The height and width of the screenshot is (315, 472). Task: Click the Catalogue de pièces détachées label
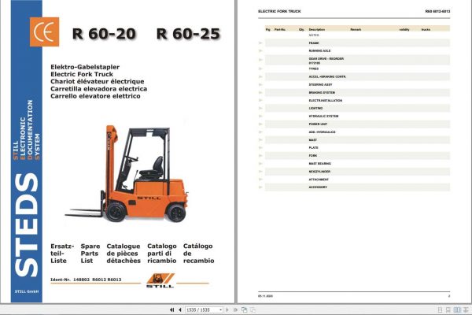pyautogui.click(x=124, y=254)
